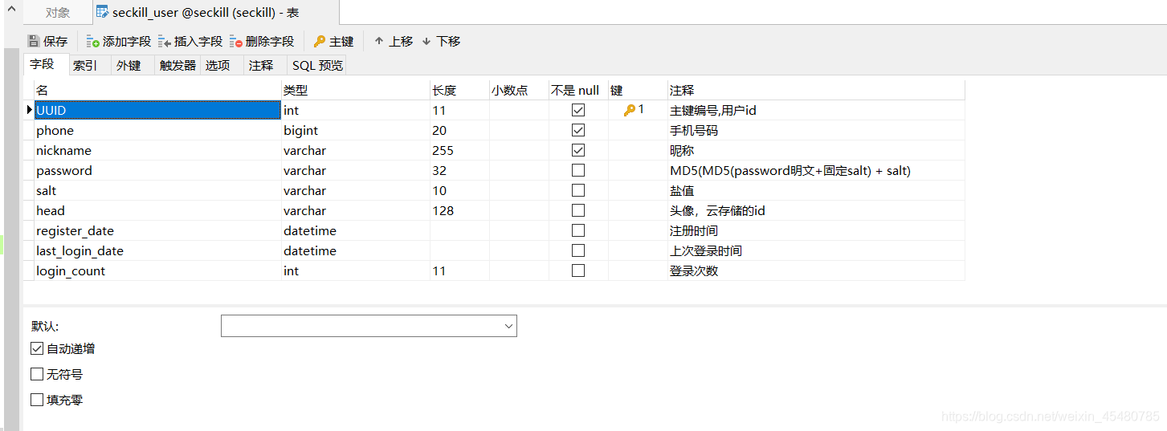Click the table icon on seckill_user tab
The height and width of the screenshot is (431, 1167).
click(x=102, y=12)
